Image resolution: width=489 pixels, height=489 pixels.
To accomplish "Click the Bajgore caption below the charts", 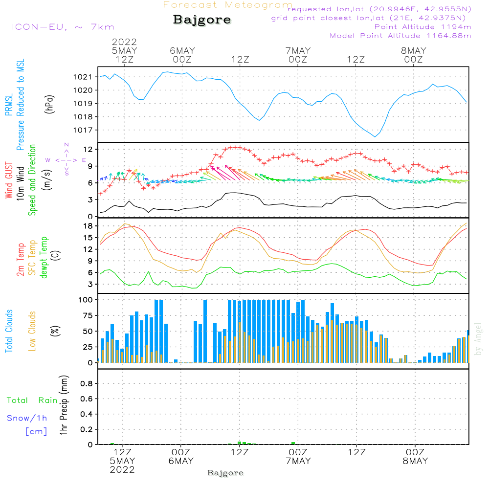I will pyautogui.click(x=225, y=473).
